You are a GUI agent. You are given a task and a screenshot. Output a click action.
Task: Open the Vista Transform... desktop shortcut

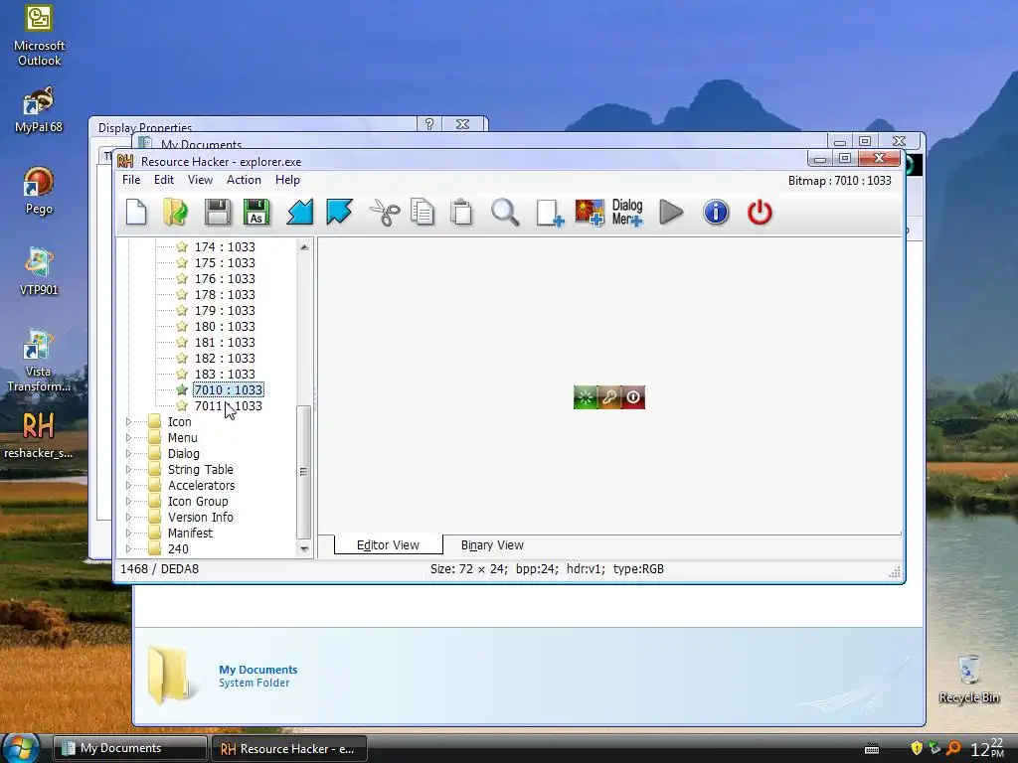click(x=39, y=361)
